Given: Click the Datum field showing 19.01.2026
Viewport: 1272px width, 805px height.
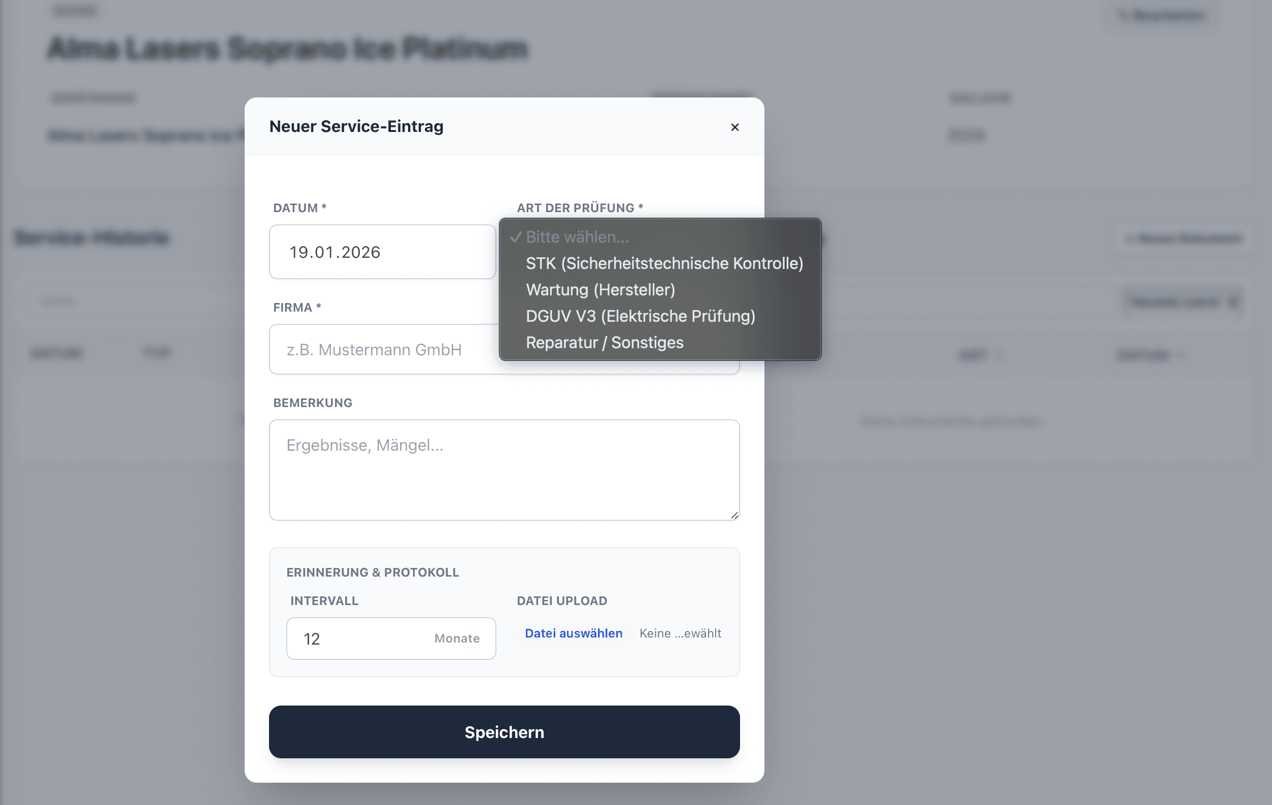Looking at the screenshot, I should 382,252.
